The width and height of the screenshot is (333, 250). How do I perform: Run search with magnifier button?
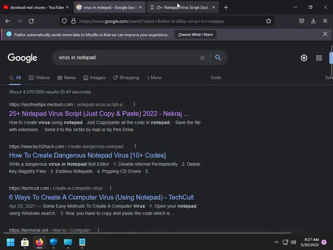(218, 57)
